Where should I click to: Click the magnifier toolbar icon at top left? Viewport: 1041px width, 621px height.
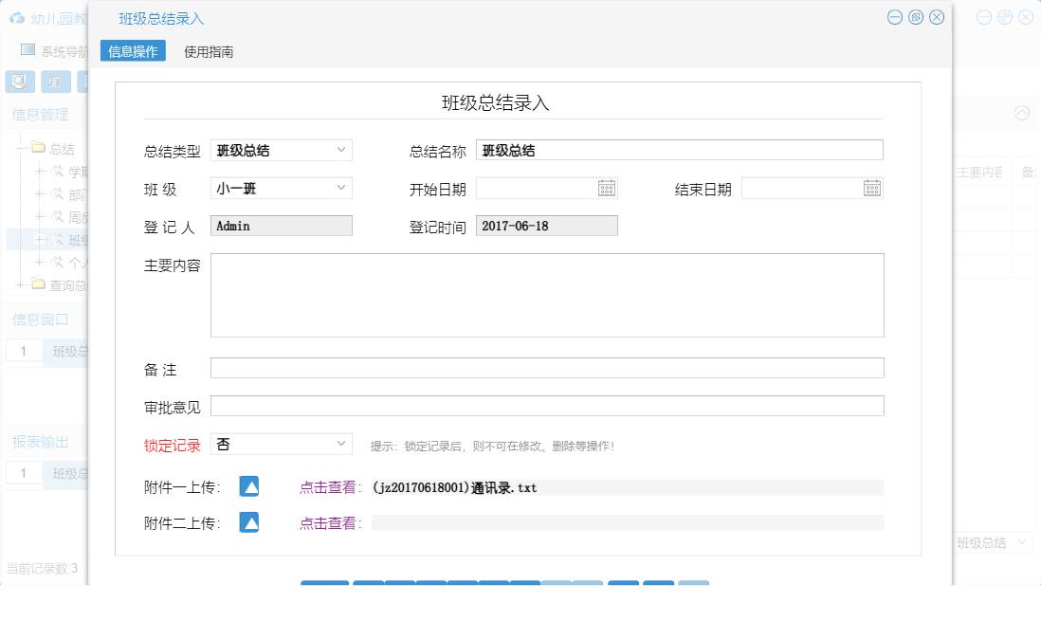pos(17,82)
